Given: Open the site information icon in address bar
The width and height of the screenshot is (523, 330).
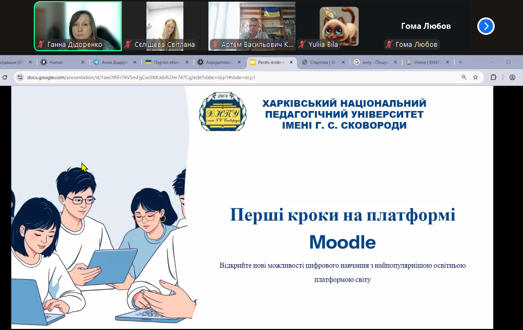Looking at the screenshot, I should (x=20, y=77).
